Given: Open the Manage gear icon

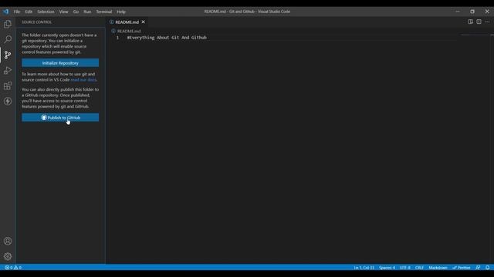Looking at the screenshot, I should tap(8, 256).
